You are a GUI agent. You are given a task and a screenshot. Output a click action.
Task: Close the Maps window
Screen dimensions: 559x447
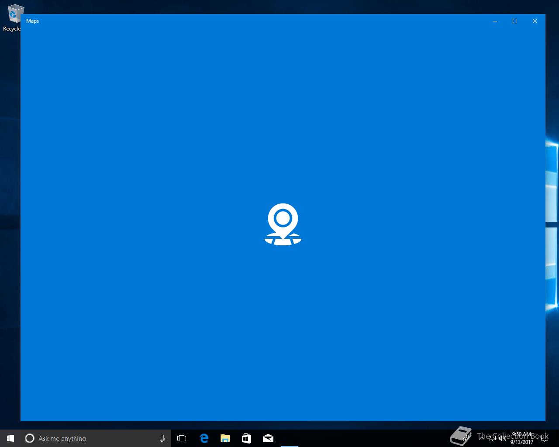(535, 21)
